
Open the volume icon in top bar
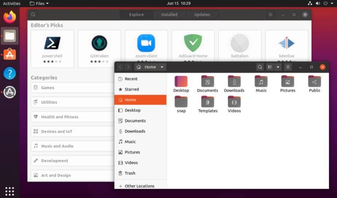pos(318,4)
